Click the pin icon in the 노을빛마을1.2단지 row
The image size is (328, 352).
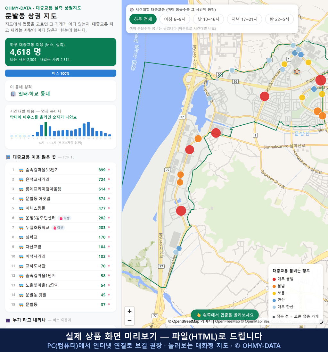[109, 285]
